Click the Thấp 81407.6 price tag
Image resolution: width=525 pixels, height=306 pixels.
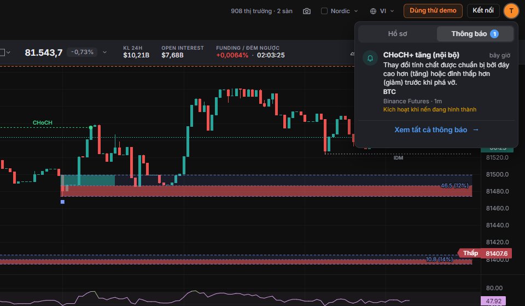point(485,254)
